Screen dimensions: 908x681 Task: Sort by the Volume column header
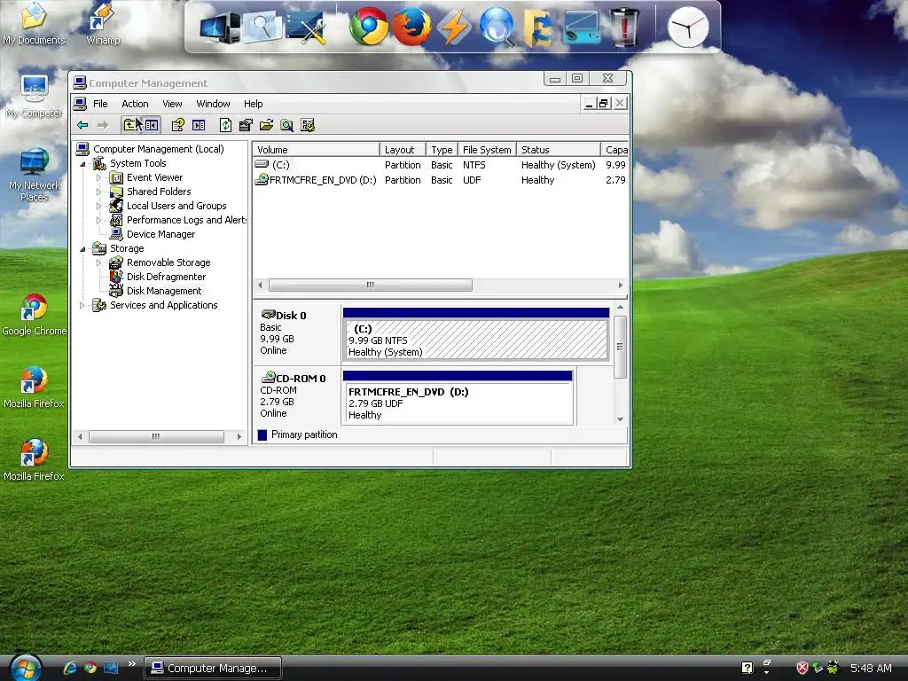pyautogui.click(x=317, y=149)
